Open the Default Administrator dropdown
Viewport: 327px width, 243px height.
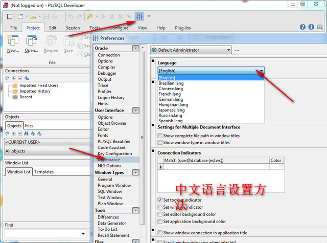click(191, 50)
